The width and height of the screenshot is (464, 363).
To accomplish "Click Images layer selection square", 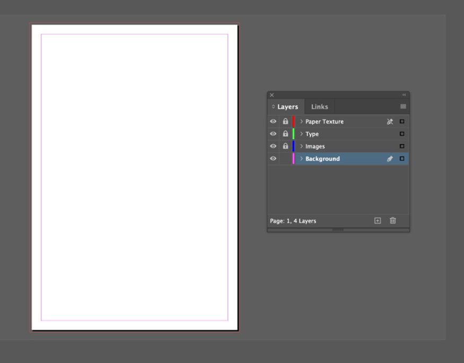I will click(402, 146).
